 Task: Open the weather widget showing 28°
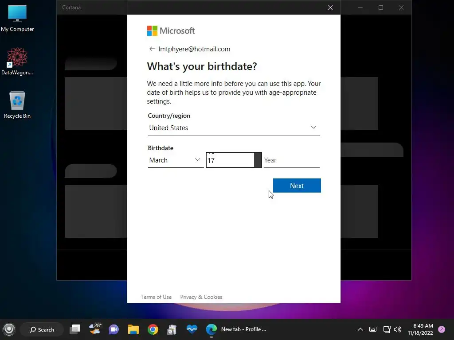tap(95, 329)
